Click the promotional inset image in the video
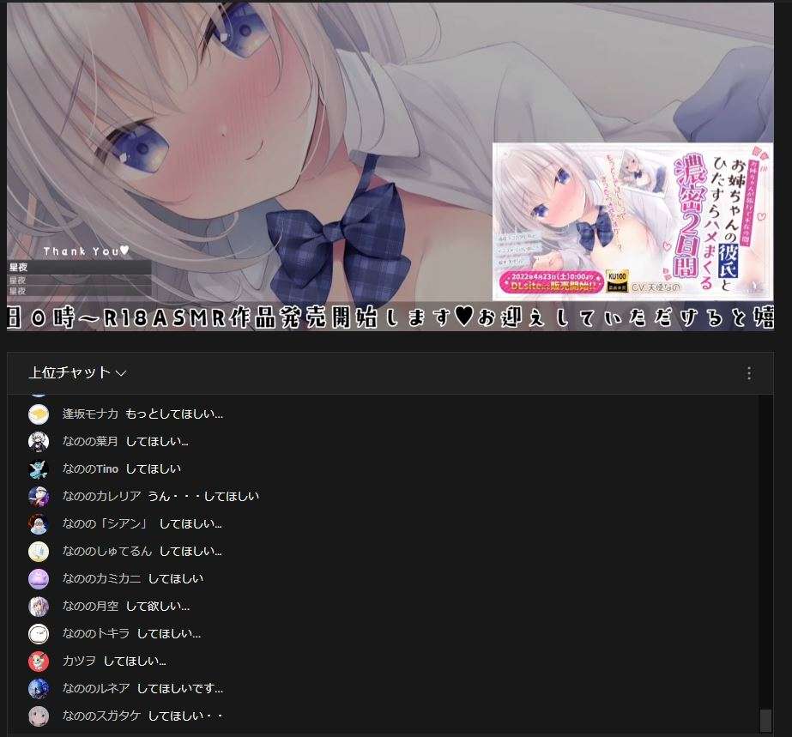The image size is (792, 737). 632,221
